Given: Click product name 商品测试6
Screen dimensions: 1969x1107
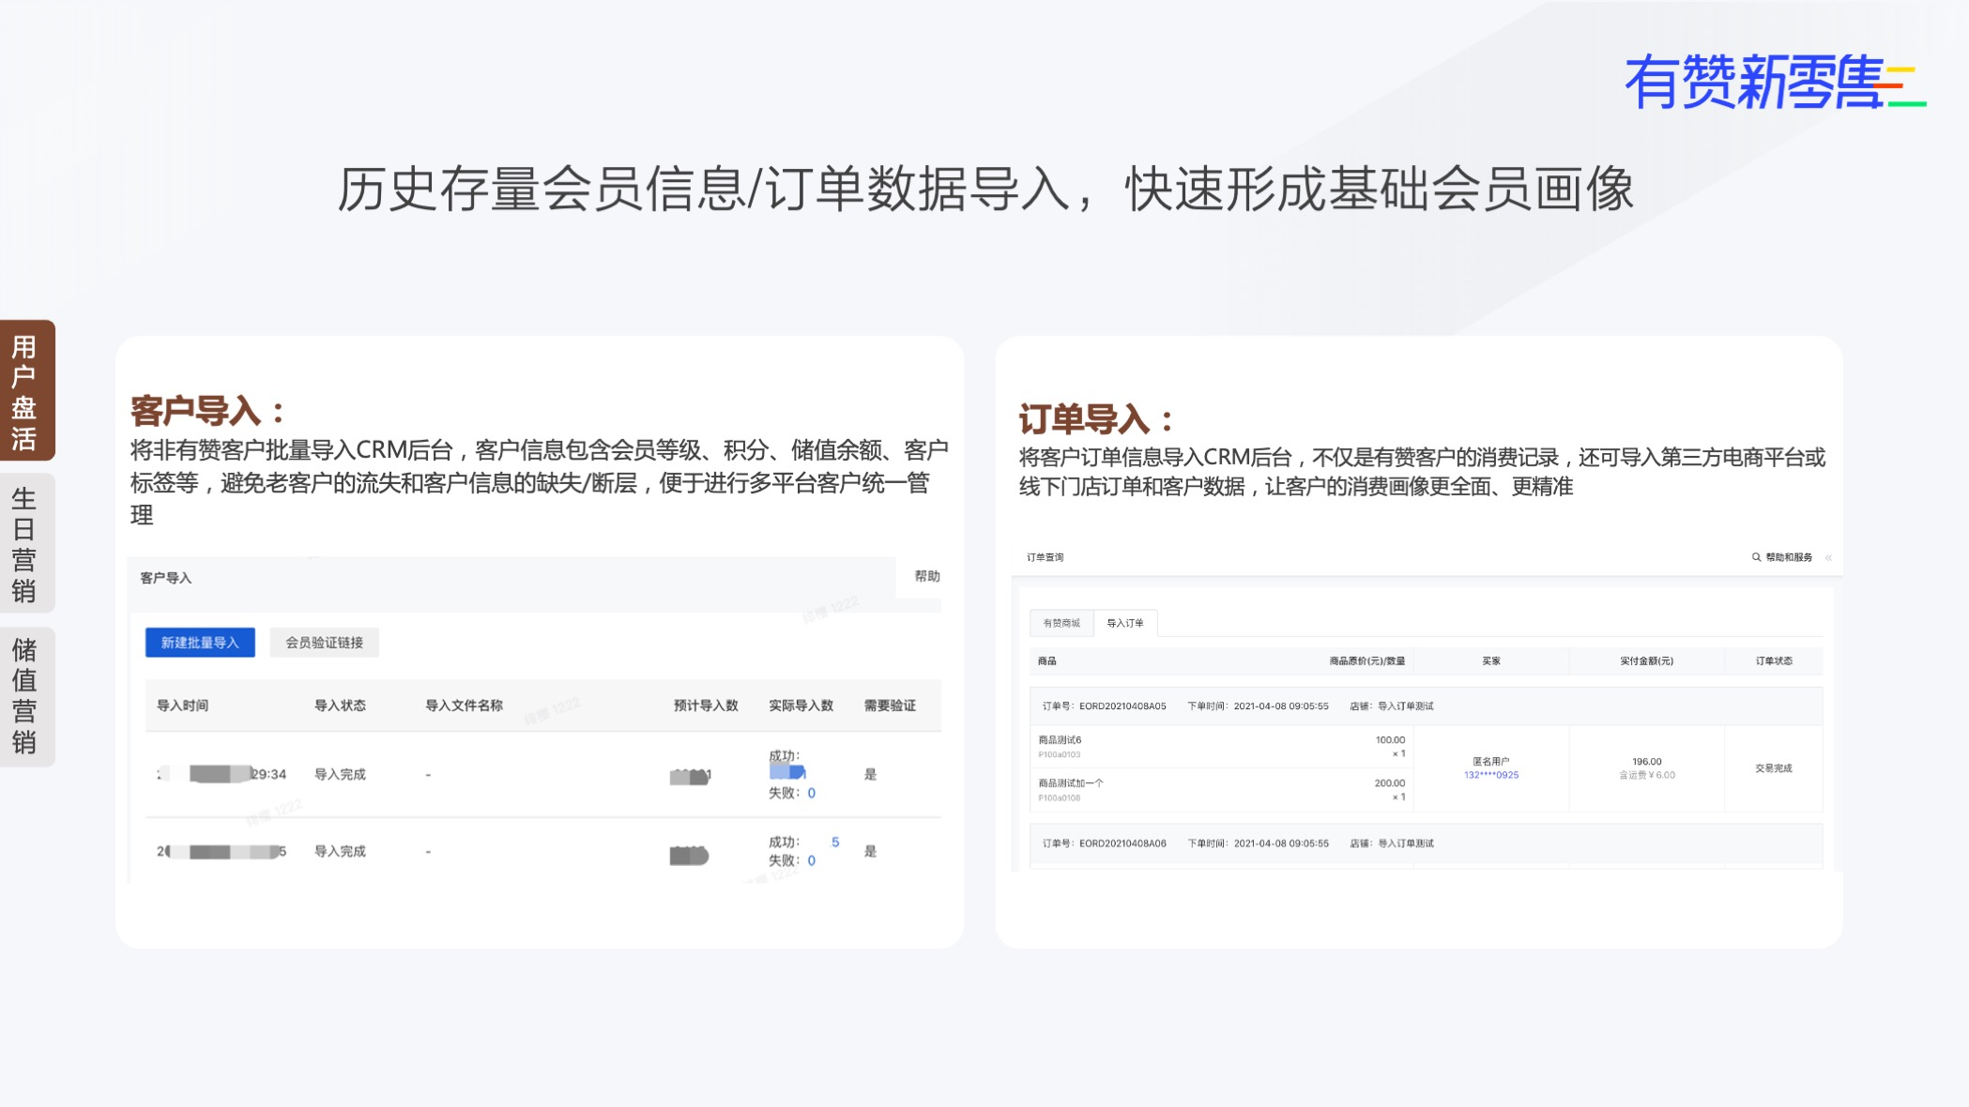Looking at the screenshot, I should 1060,740.
